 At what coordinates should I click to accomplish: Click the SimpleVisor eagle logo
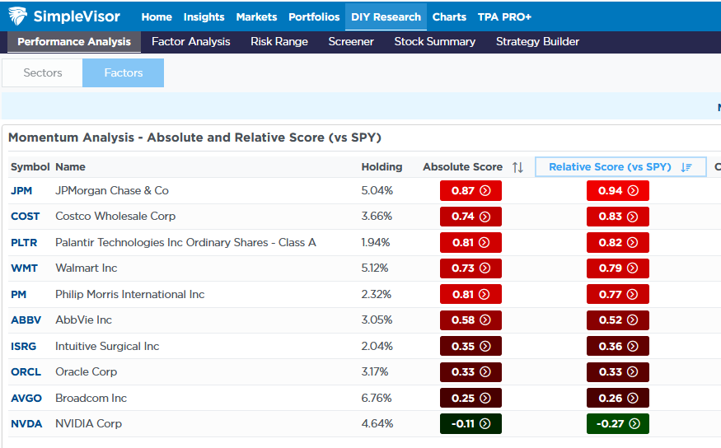click(x=18, y=16)
